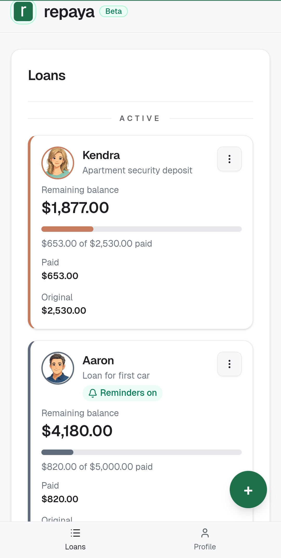This screenshot has height=558, width=281.
Task: Click the repaya logo icon
Action: tap(23, 11)
